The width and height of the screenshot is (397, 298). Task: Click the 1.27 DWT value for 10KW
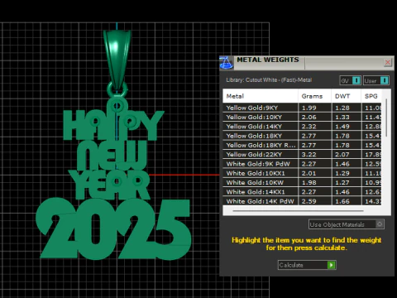(342, 183)
